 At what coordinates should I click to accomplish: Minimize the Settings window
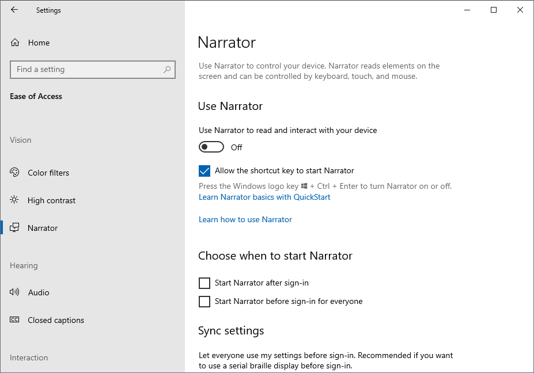tap(467, 10)
